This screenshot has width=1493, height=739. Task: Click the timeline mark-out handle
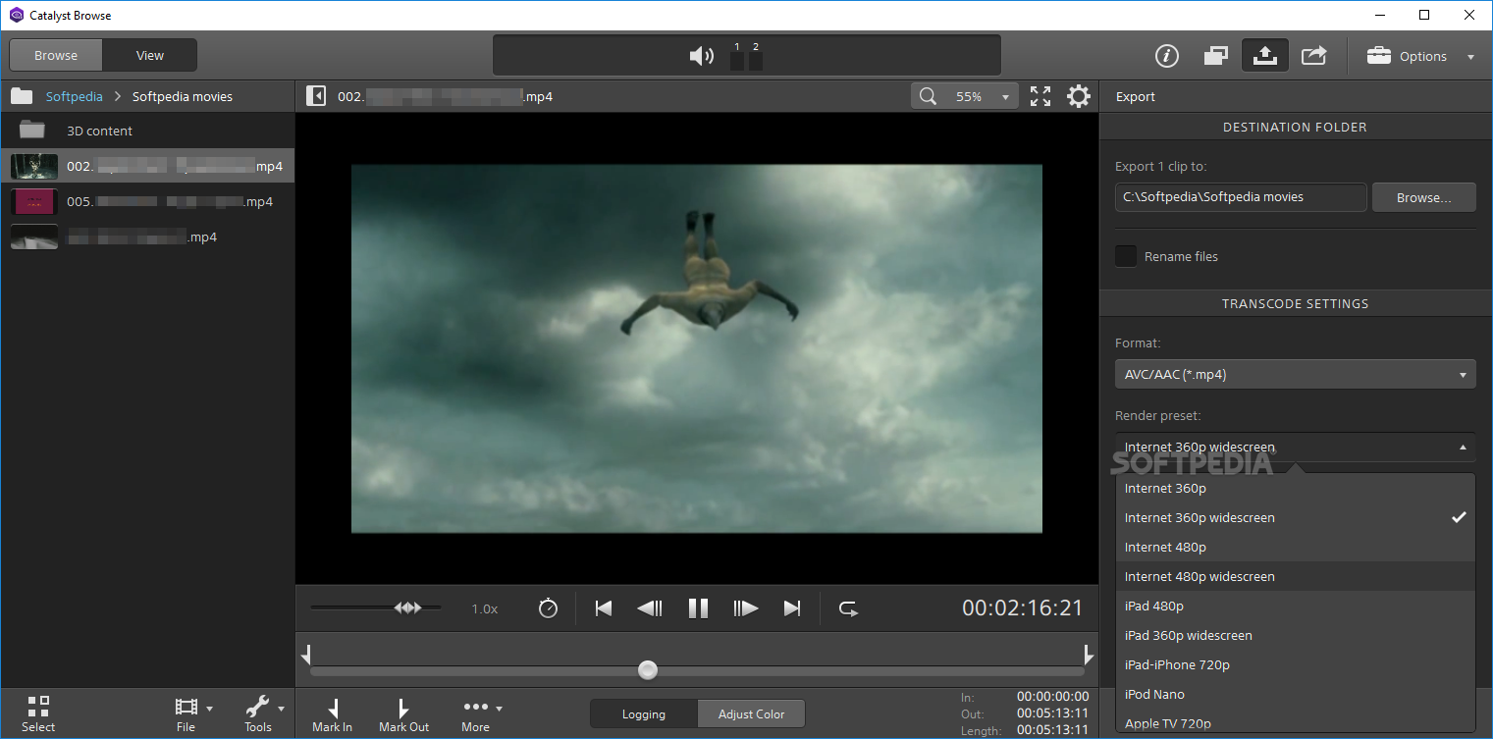1088,654
